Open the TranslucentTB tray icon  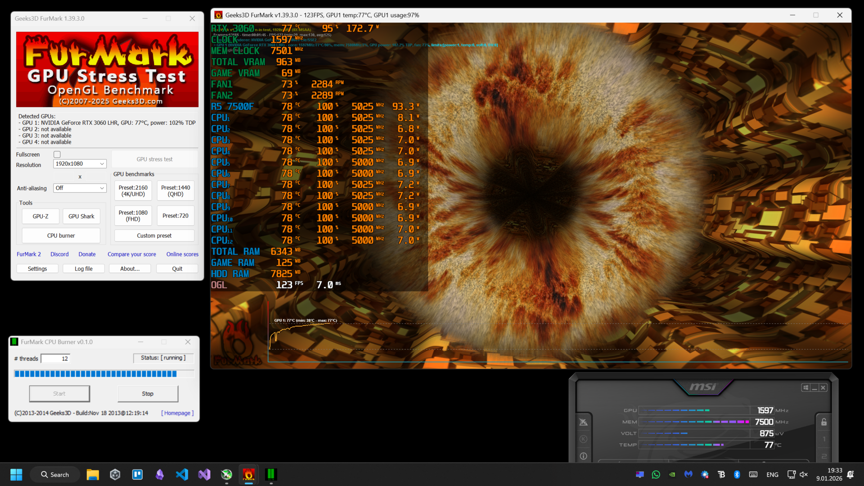pyautogui.click(x=721, y=474)
